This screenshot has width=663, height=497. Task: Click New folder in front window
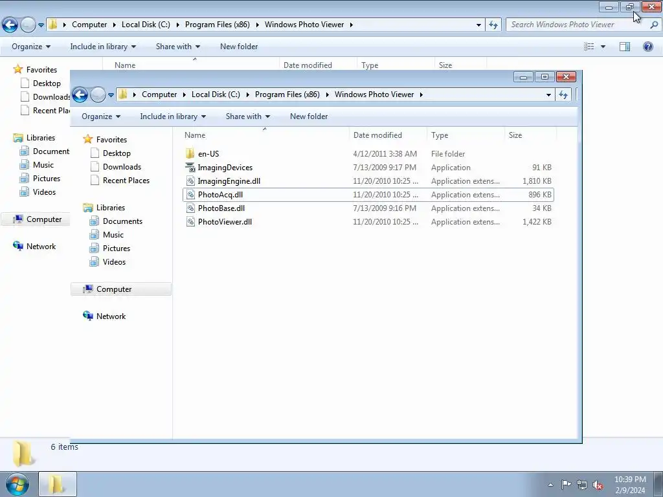[x=309, y=116]
